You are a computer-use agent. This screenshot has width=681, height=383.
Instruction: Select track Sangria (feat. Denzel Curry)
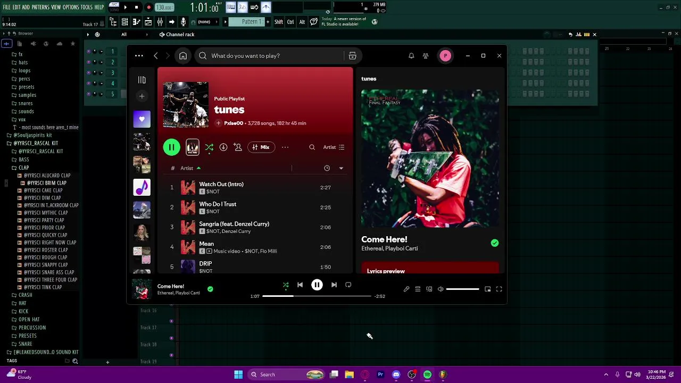(x=255, y=227)
